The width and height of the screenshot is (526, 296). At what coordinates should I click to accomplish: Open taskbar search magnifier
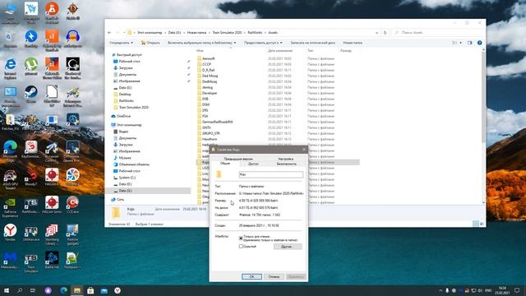(x=20, y=290)
